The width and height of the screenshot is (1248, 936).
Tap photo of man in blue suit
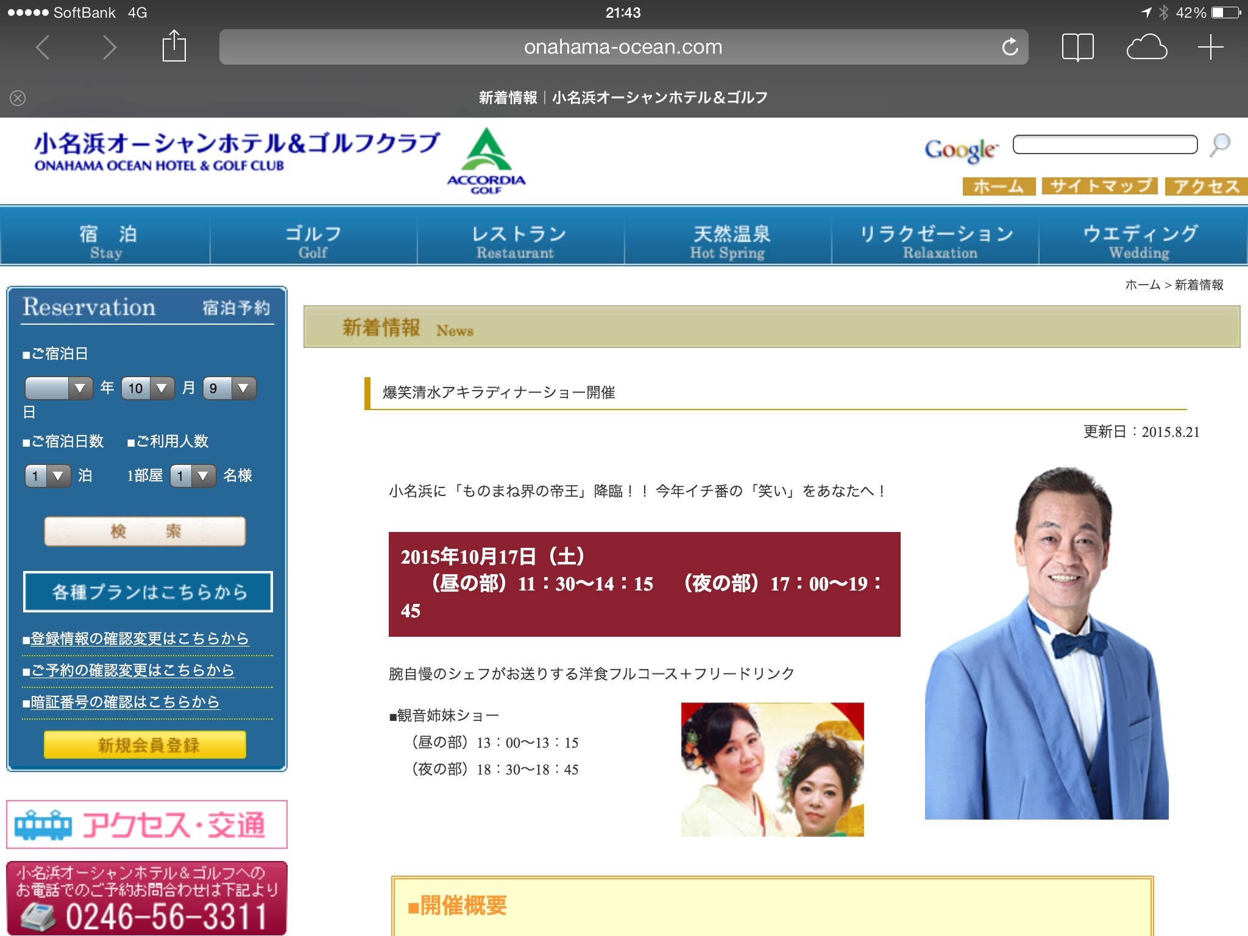click(x=1046, y=643)
